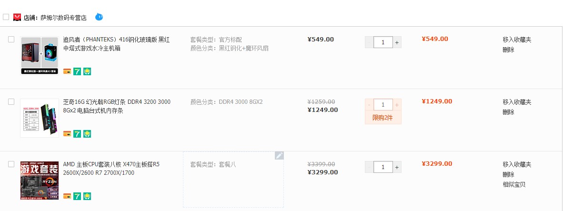Increase AMD bundle quantity with plus button
Viewport: 563px width, 211px height.
click(397, 167)
